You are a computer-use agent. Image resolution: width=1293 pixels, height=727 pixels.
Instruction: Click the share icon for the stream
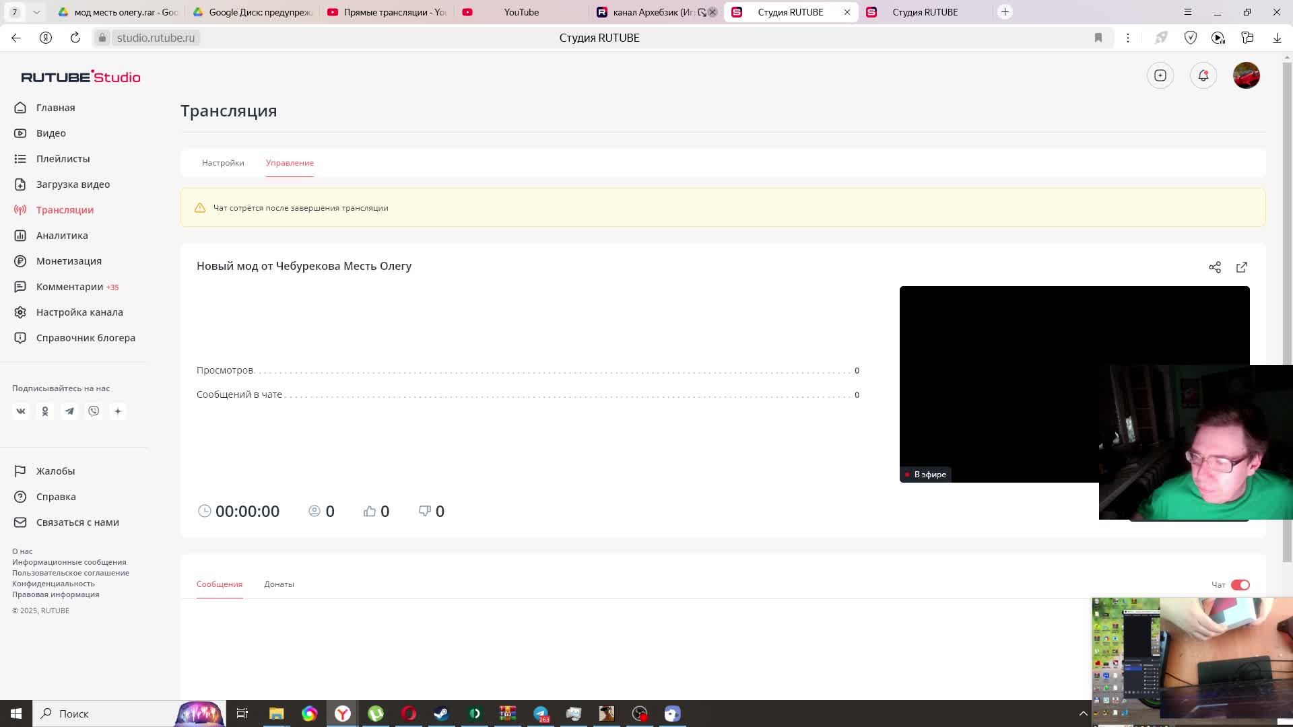point(1214,267)
